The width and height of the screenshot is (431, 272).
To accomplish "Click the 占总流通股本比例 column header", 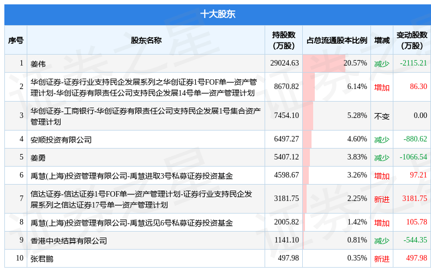I will tap(336, 40).
